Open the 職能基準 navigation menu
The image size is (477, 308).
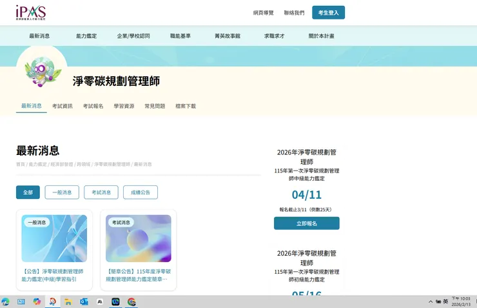click(180, 36)
